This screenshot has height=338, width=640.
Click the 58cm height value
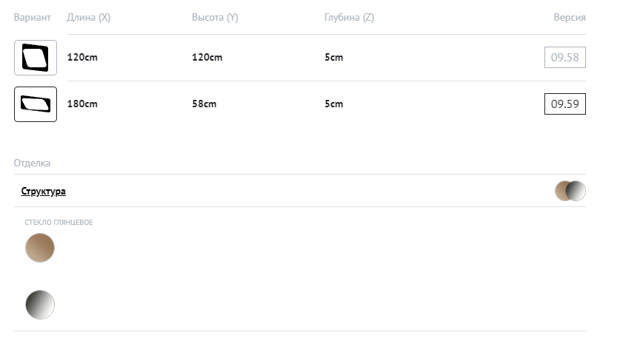(x=204, y=104)
